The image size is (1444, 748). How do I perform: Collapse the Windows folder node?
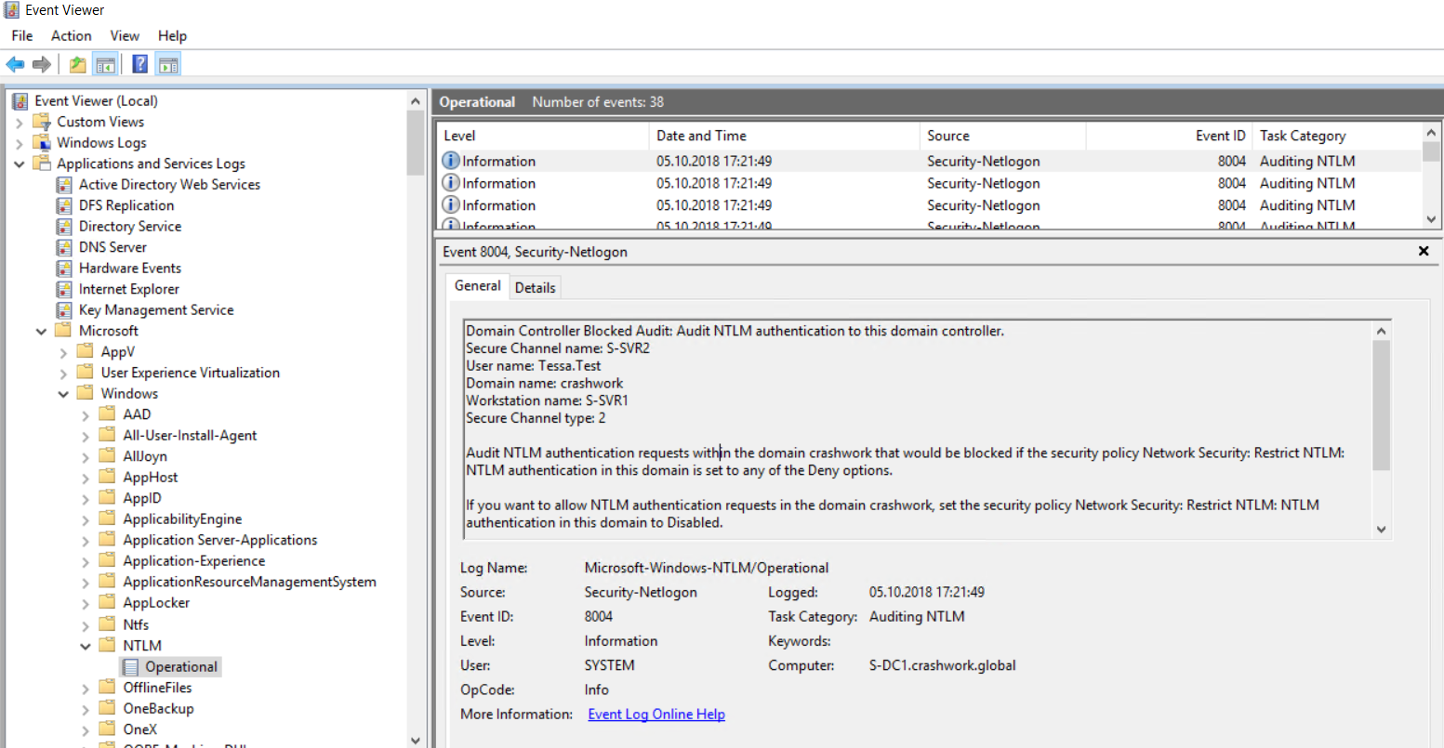[x=64, y=394]
